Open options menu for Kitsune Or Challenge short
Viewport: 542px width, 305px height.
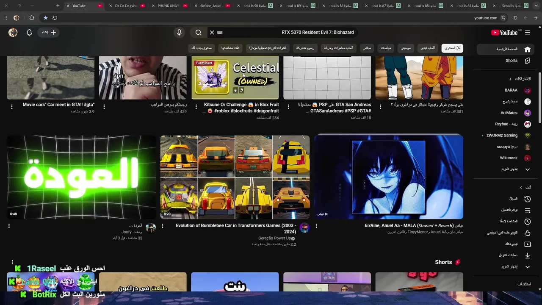196,107
